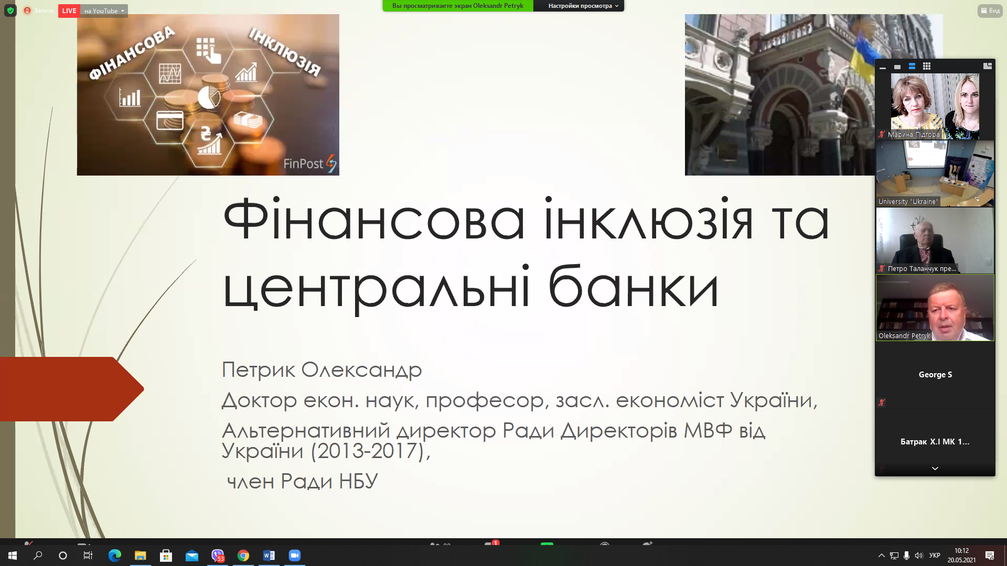Switch to single active speaker thumbnail view
Viewport: 1007px width, 566px height.
tap(897, 67)
